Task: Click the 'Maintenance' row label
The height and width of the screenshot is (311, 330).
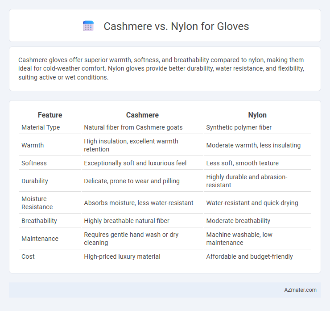Action: 40,239
